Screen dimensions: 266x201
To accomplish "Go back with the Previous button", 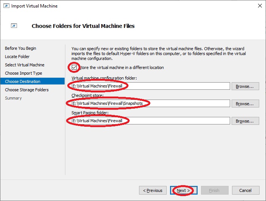I will point(153,190).
